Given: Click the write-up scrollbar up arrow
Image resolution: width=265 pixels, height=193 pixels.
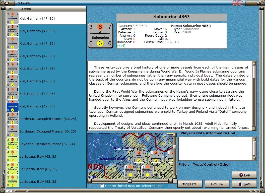Looking at the screenshot, I should tap(254, 63).
